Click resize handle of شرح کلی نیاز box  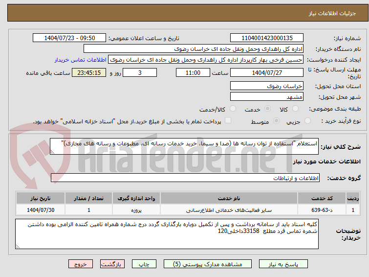tap(52, 152)
